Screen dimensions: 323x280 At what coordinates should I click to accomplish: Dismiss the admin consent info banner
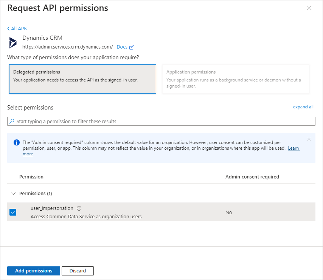pyautogui.click(x=309, y=139)
